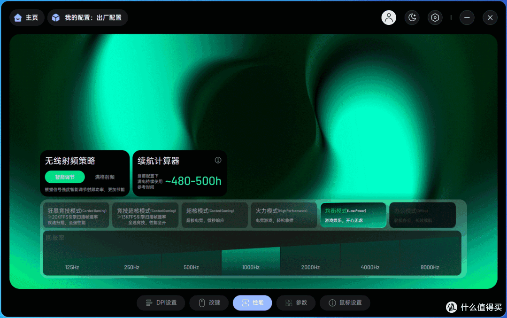Choose 办公模式 Office mode
This screenshot has height=318, width=507.
click(x=422, y=215)
